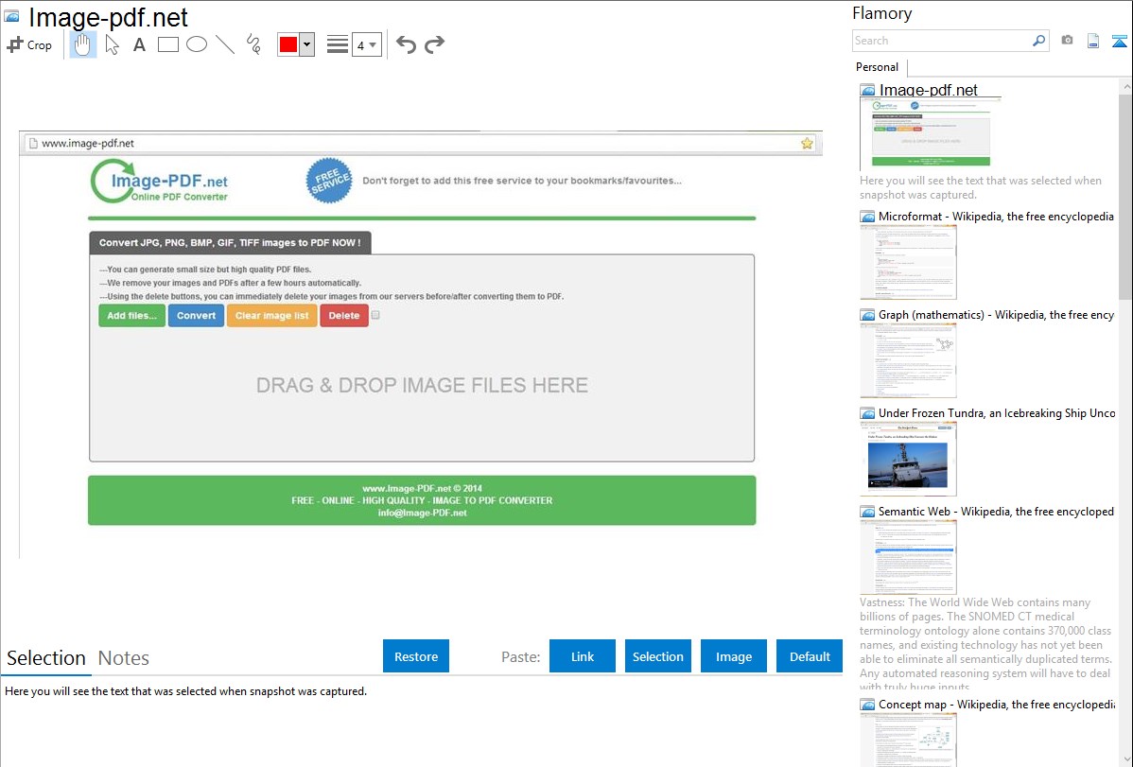Click the page icon in the address bar

(x=32, y=143)
